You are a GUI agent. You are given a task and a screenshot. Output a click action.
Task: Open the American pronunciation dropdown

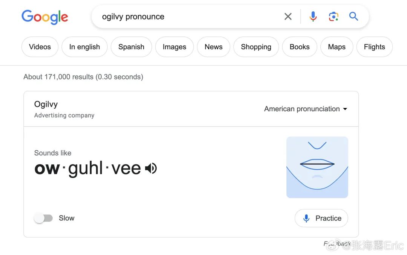click(x=306, y=109)
